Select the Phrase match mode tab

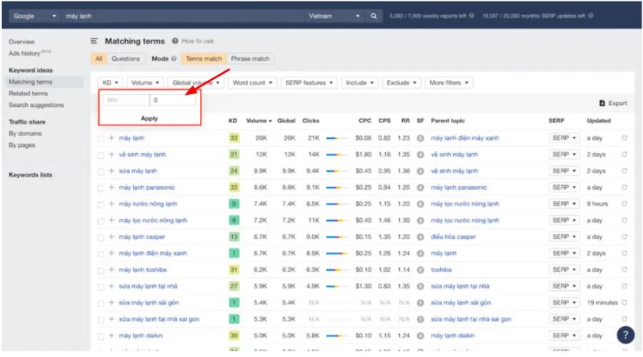click(250, 58)
